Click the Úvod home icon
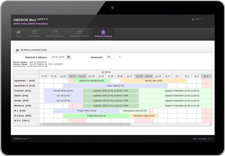The width and height of the screenshot is (225, 156). click(x=19, y=32)
